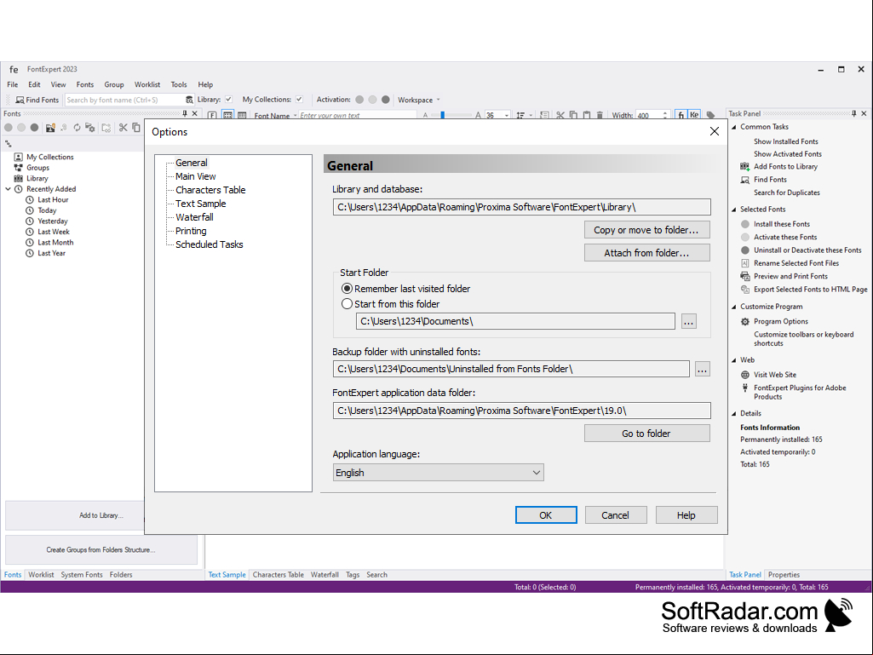
Task: Open the font size 36 dropdown
Action: point(506,115)
